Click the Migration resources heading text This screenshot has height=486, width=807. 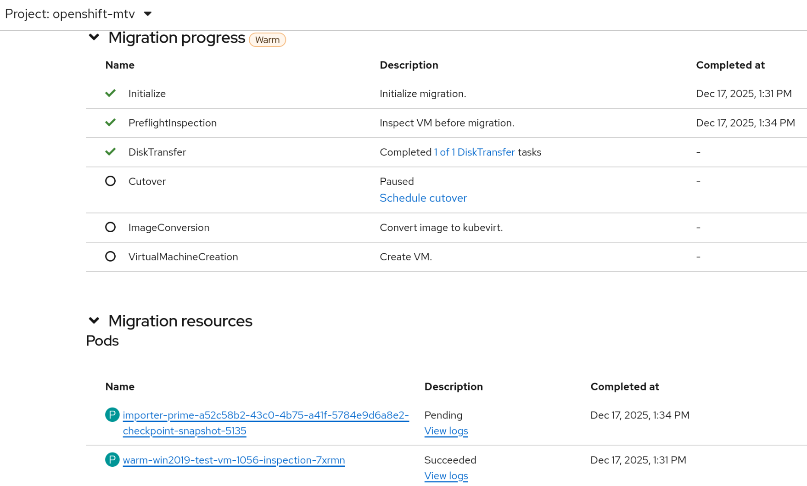tap(180, 321)
